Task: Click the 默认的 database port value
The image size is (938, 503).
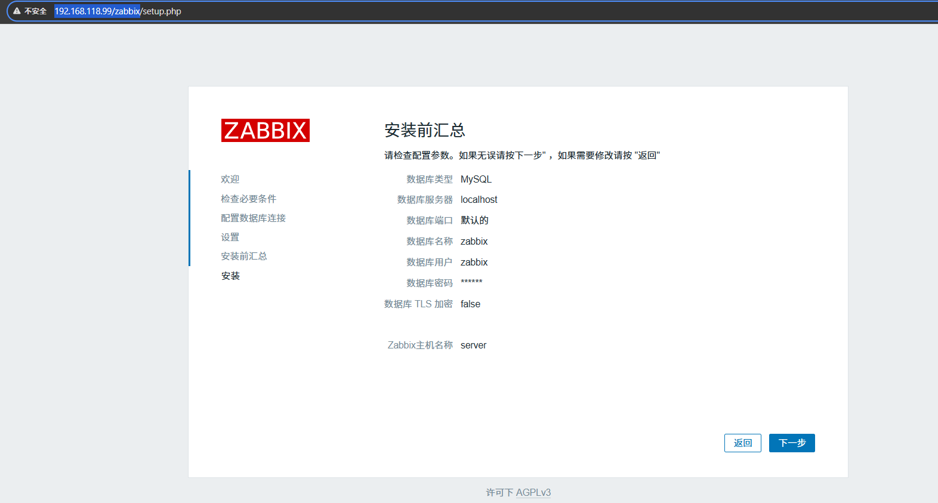Action: (474, 220)
